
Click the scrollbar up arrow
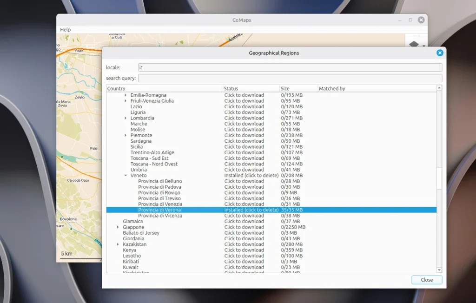(x=439, y=88)
